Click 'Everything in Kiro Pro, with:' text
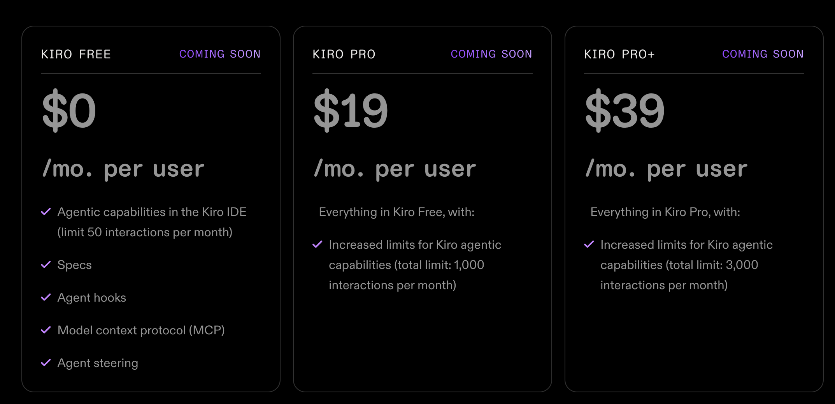 [x=665, y=212]
